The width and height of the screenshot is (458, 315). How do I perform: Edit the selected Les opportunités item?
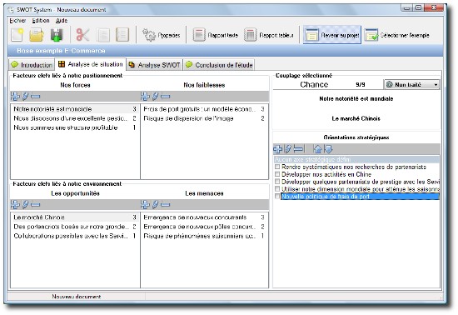26,204
